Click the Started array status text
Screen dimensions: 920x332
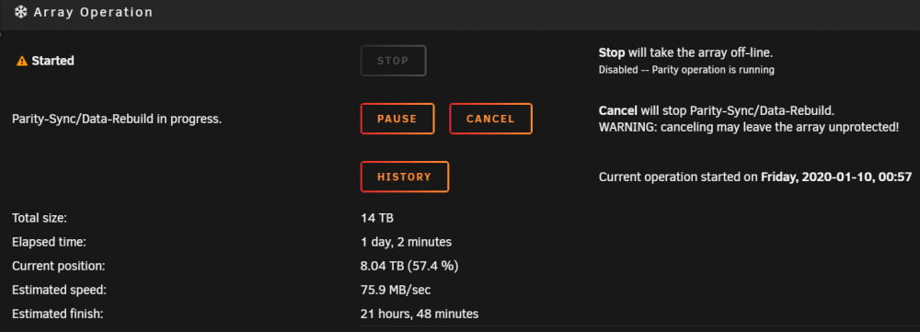tap(52, 61)
